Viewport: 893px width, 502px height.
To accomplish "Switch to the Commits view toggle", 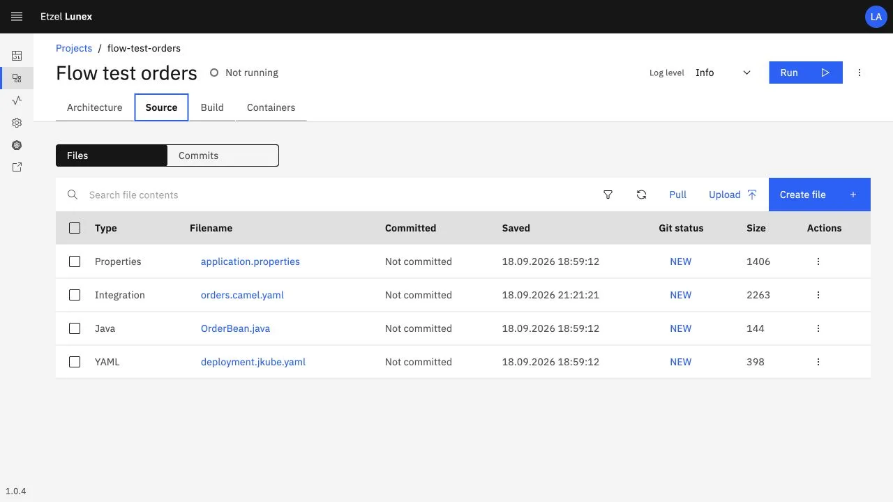I will tap(223, 155).
